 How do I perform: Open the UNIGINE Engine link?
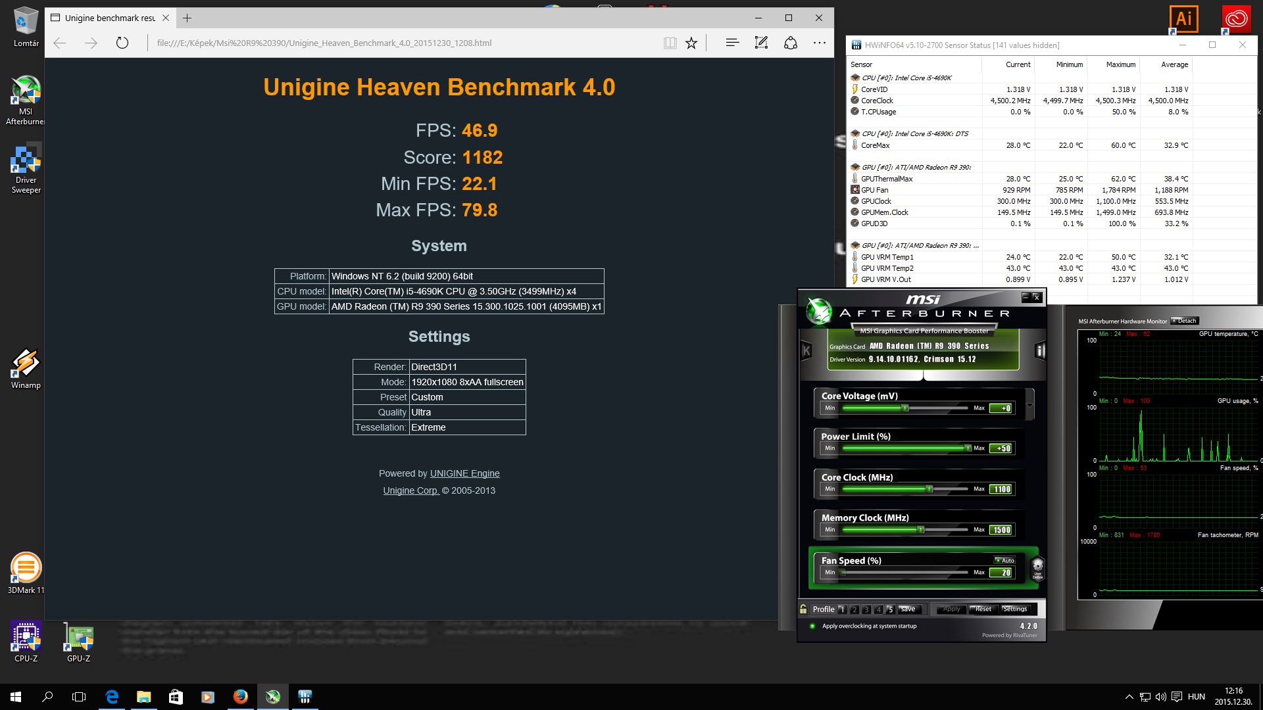pos(464,473)
